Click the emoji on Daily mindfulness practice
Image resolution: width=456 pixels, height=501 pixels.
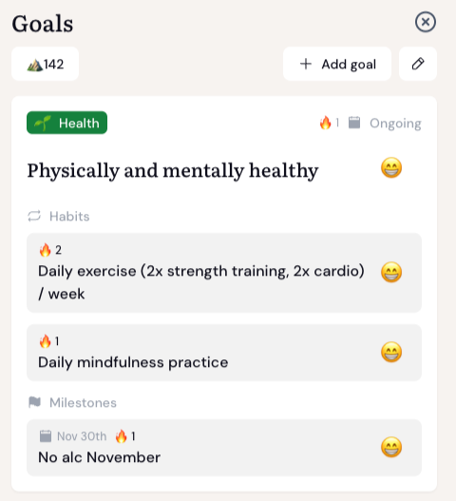pos(391,352)
